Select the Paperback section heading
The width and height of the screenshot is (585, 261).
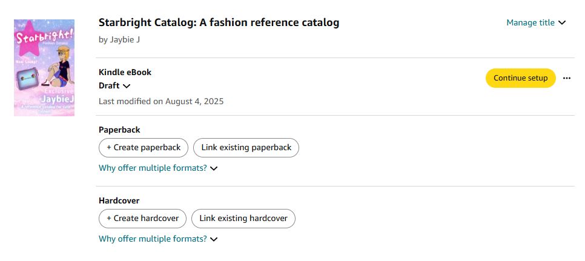click(x=119, y=130)
